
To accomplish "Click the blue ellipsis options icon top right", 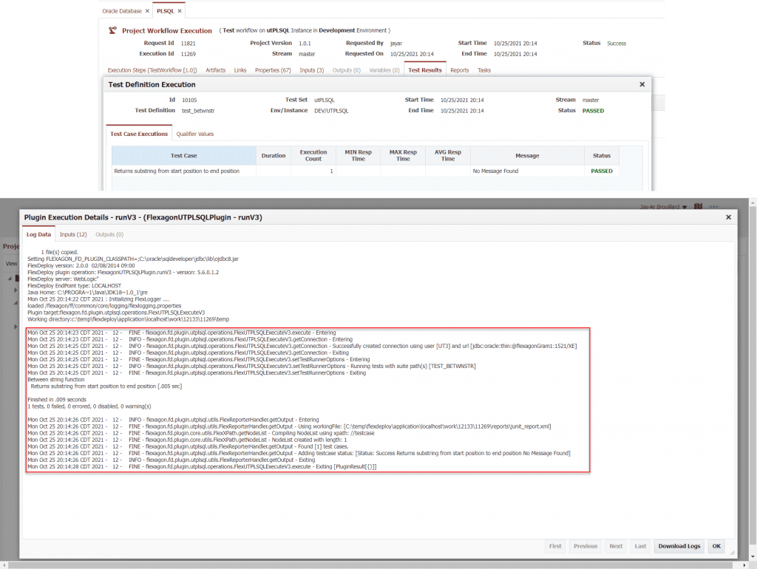I will click(x=713, y=208).
